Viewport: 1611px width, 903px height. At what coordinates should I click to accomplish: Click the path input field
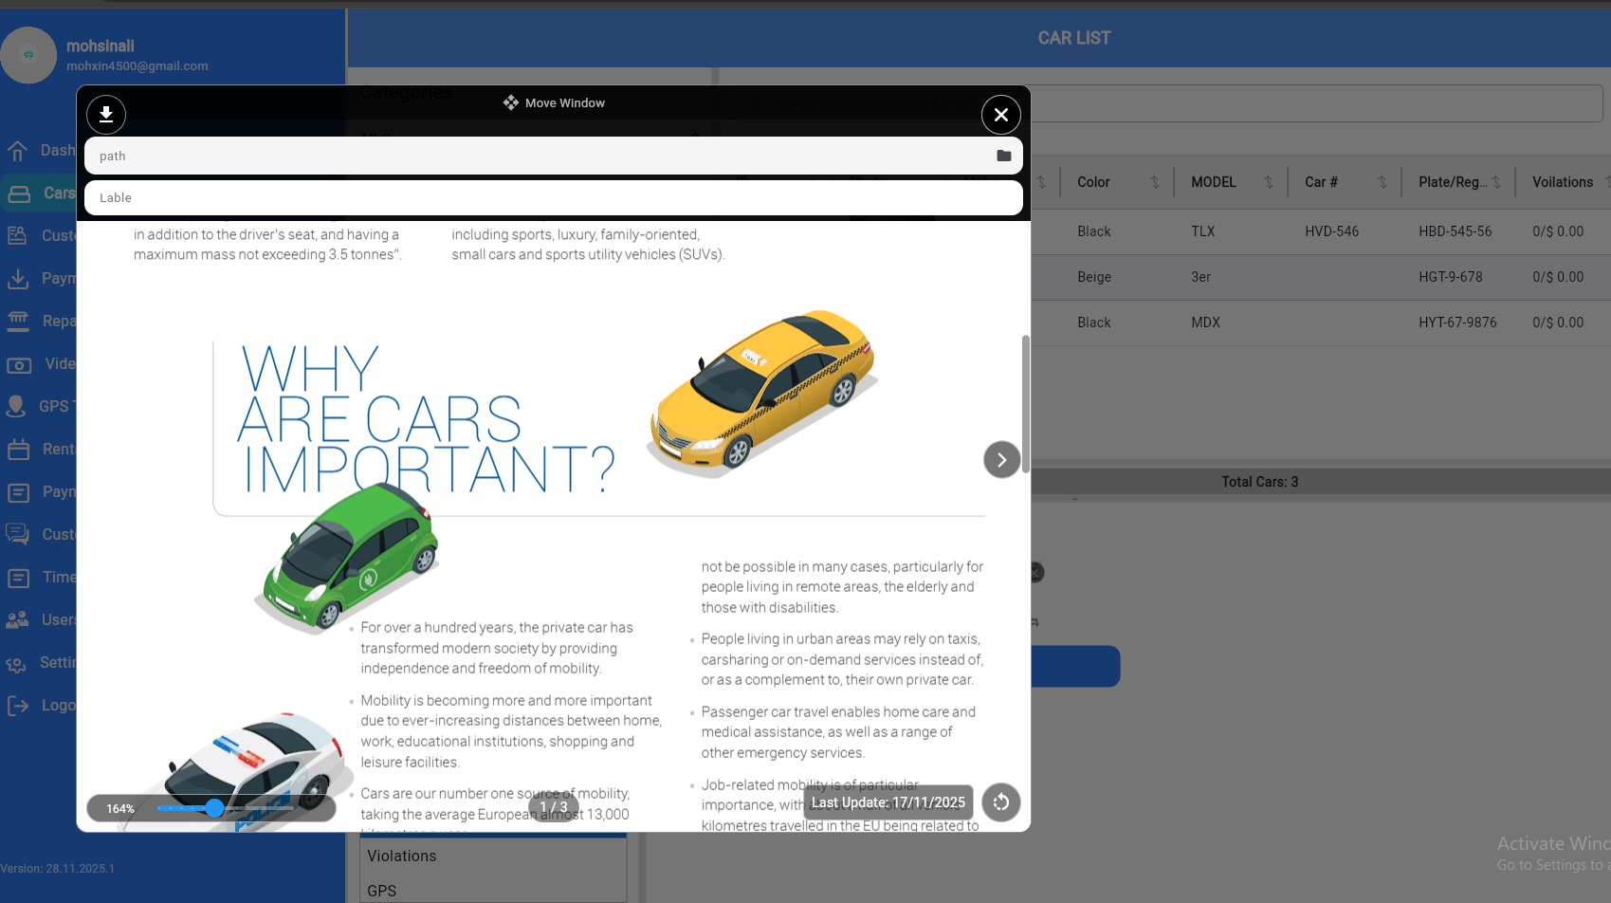tap(540, 156)
